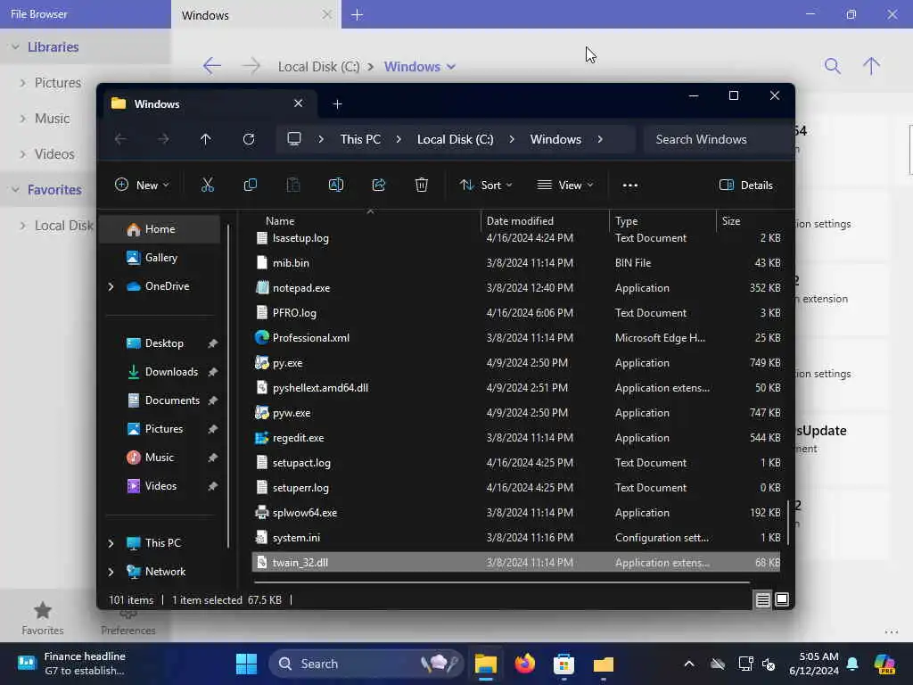Expand the Network tree node

(x=111, y=572)
